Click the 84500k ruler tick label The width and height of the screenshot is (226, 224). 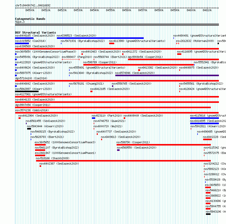30,10
